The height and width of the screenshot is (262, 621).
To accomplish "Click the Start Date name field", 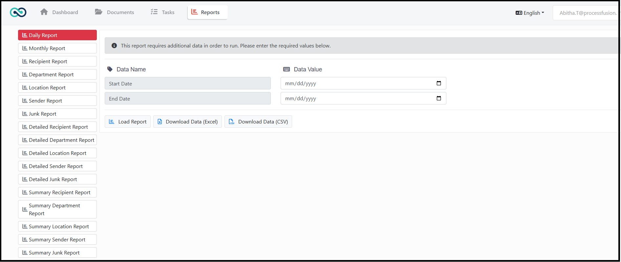I will [x=188, y=83].
